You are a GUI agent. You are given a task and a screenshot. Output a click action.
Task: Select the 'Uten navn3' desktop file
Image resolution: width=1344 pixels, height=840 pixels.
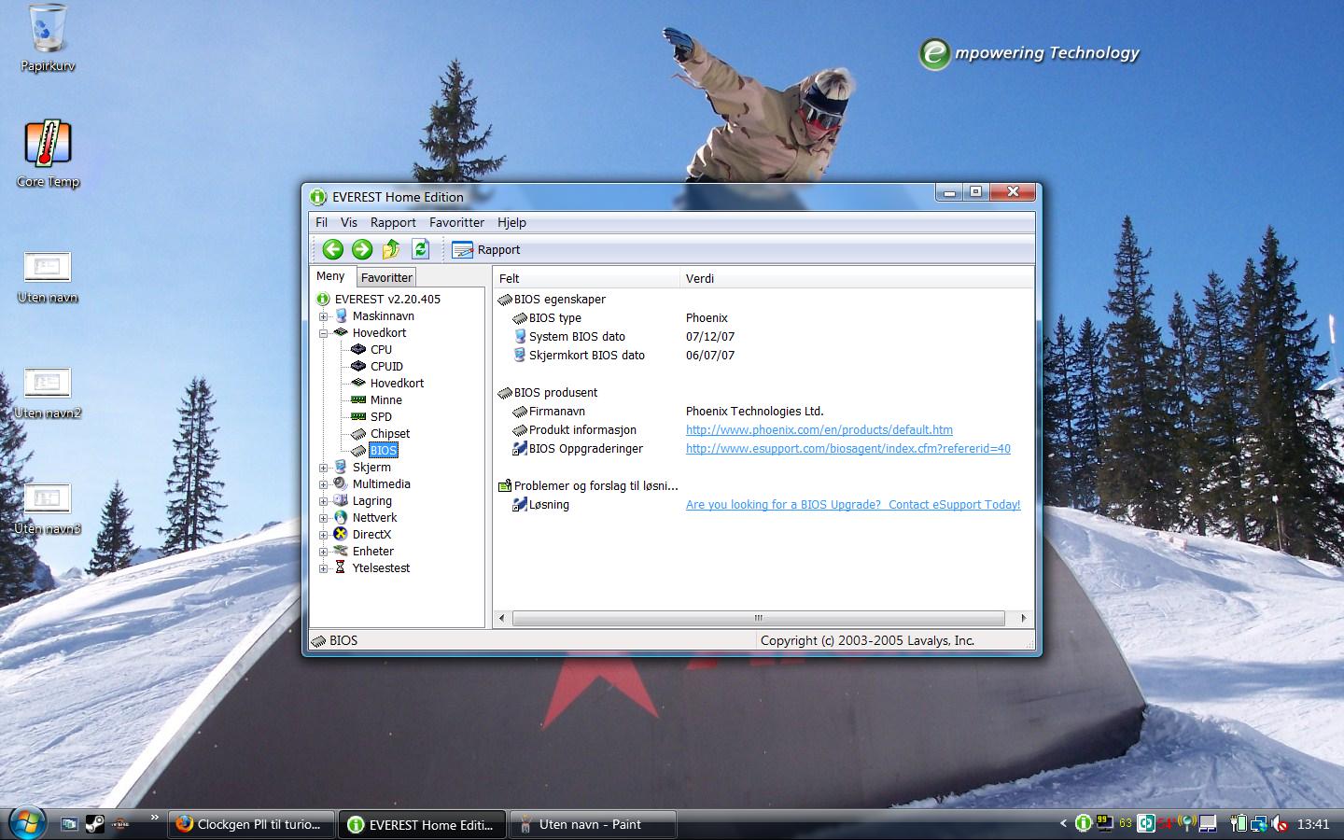[48, 508]
